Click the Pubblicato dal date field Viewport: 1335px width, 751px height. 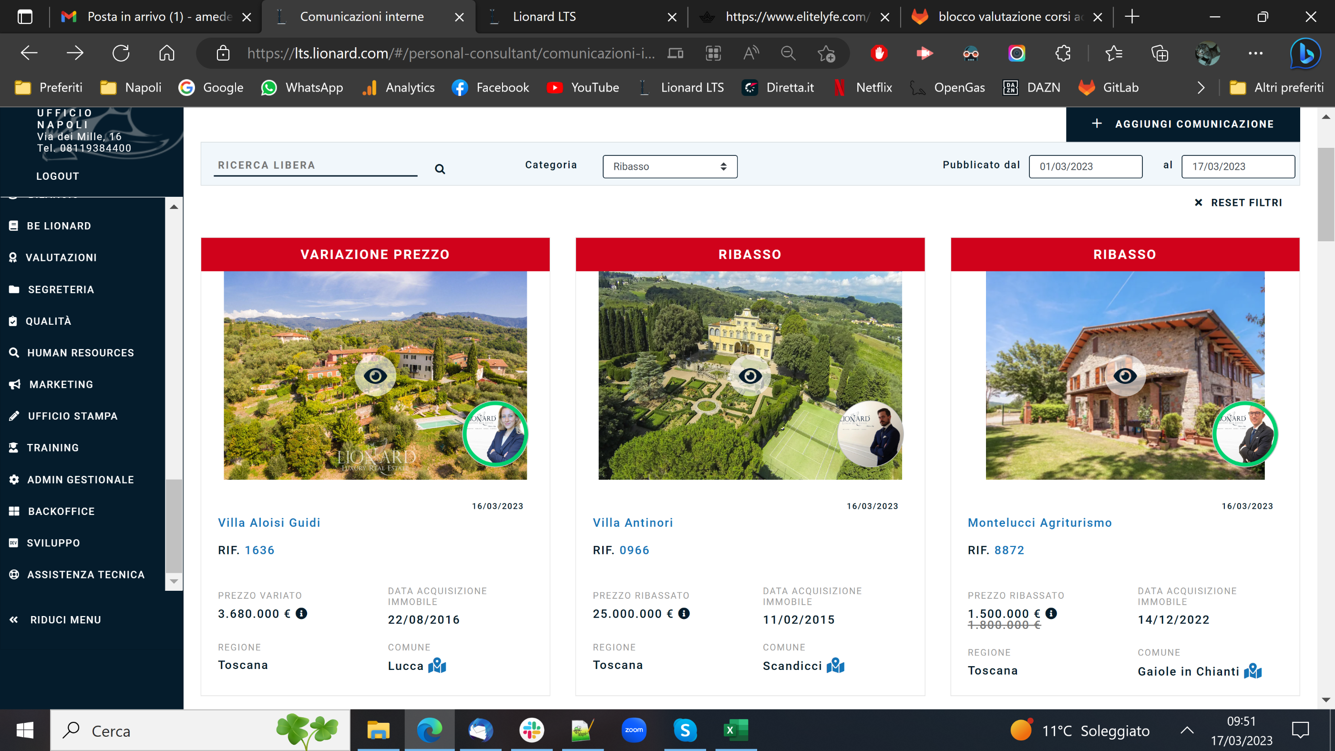(1085, 166)
